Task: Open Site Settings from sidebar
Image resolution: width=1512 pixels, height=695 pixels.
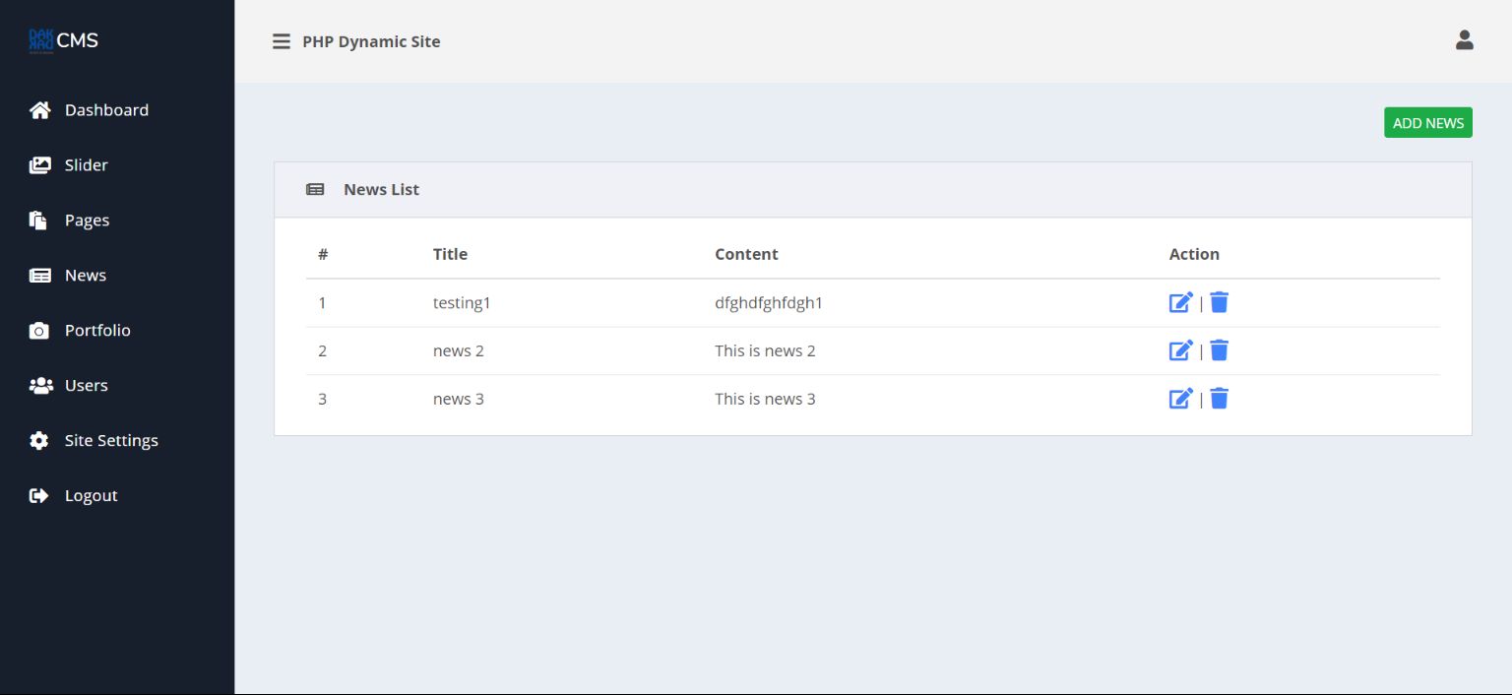Action: pos(110,441)
